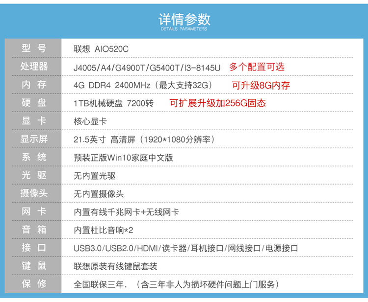Screen dimensions: 368x302
Task: Click the 1TB机械硬盘 7200转 text
Action: [114, 103]
